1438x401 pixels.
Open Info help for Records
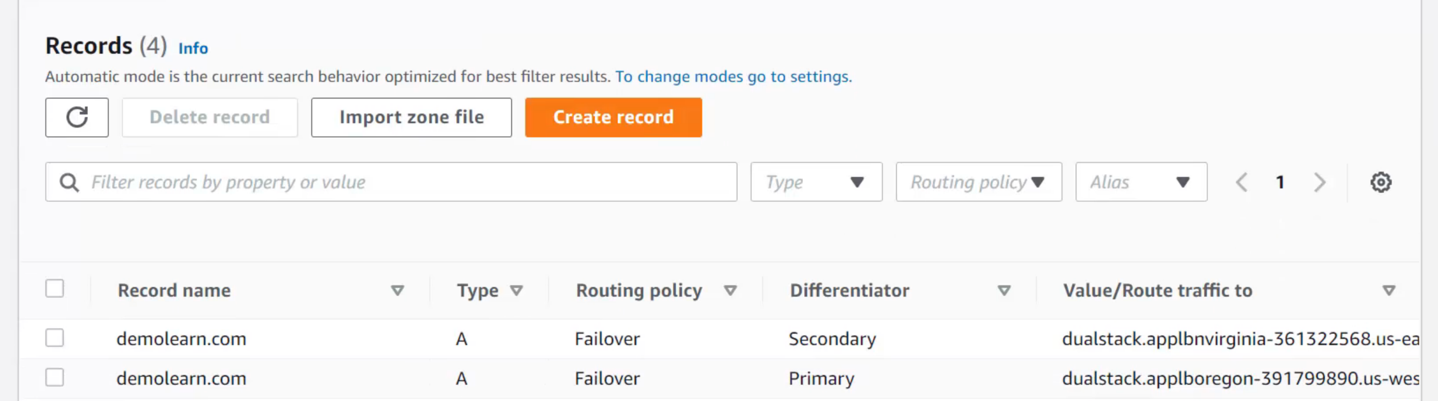[192, 48]
